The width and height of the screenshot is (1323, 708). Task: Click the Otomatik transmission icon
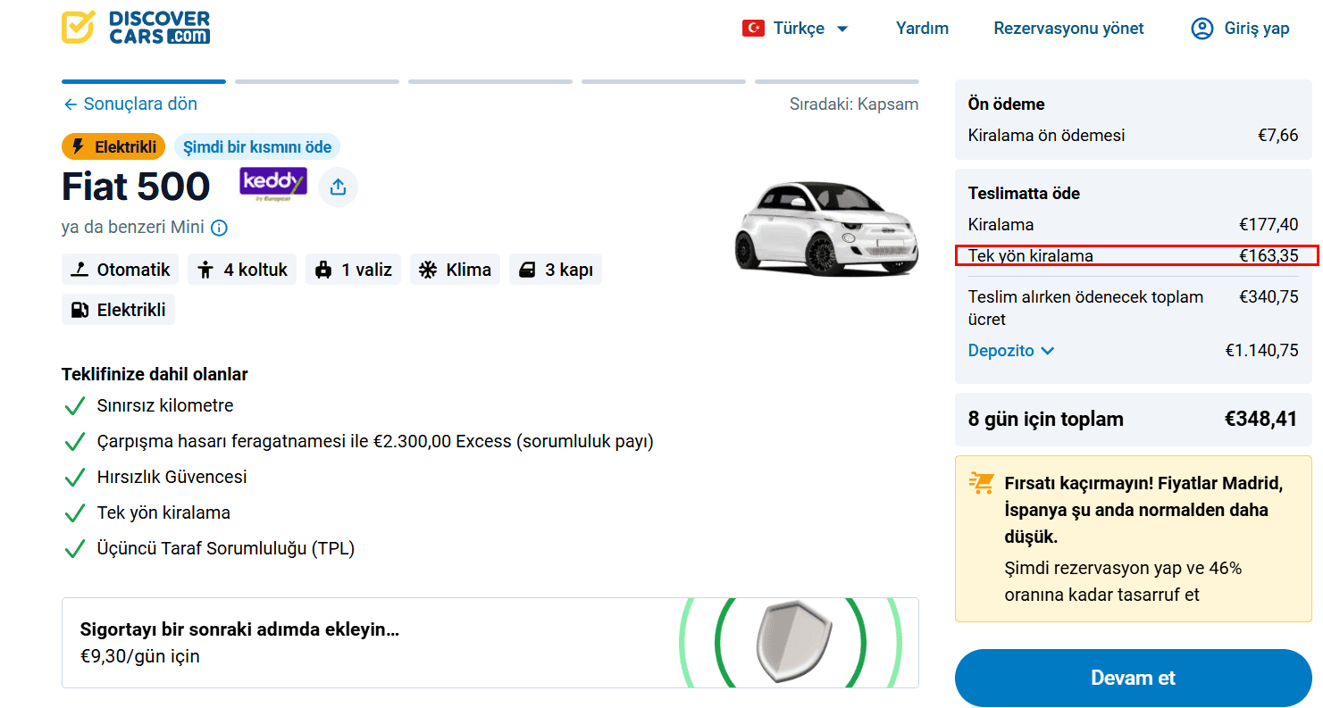[x=80, y=270]
